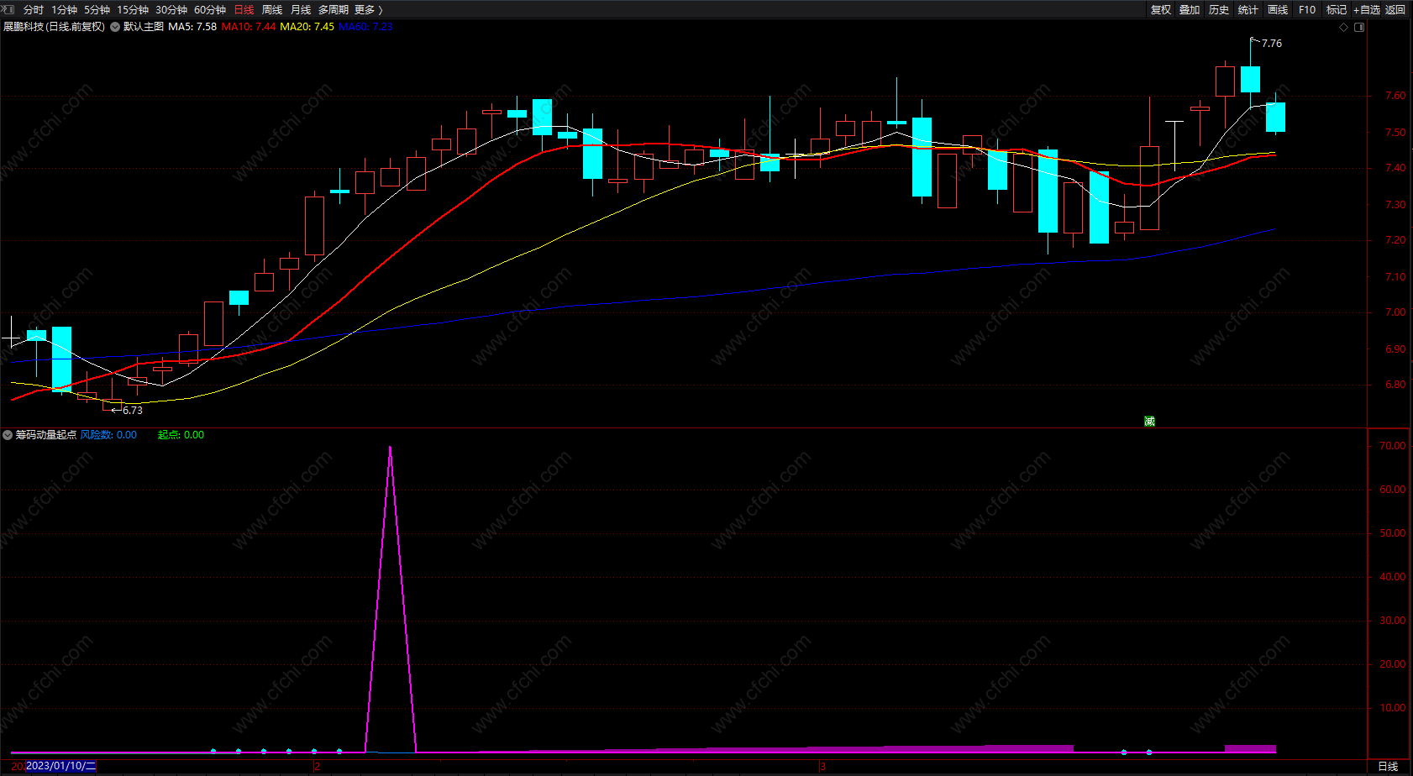
Task: Select the 15分钟 period tab
Action: pyautogui.click(x=133, y=9)
